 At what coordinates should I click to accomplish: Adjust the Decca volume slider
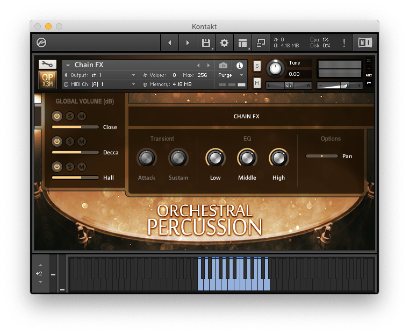pyautogui.click(x=75, y=152)
